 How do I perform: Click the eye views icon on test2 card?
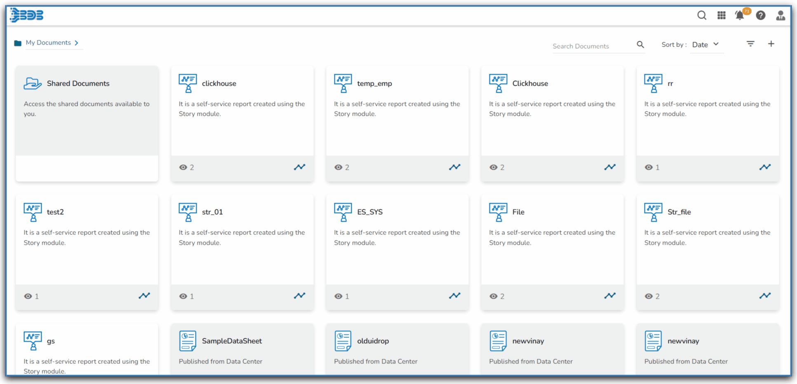point(28,296)
